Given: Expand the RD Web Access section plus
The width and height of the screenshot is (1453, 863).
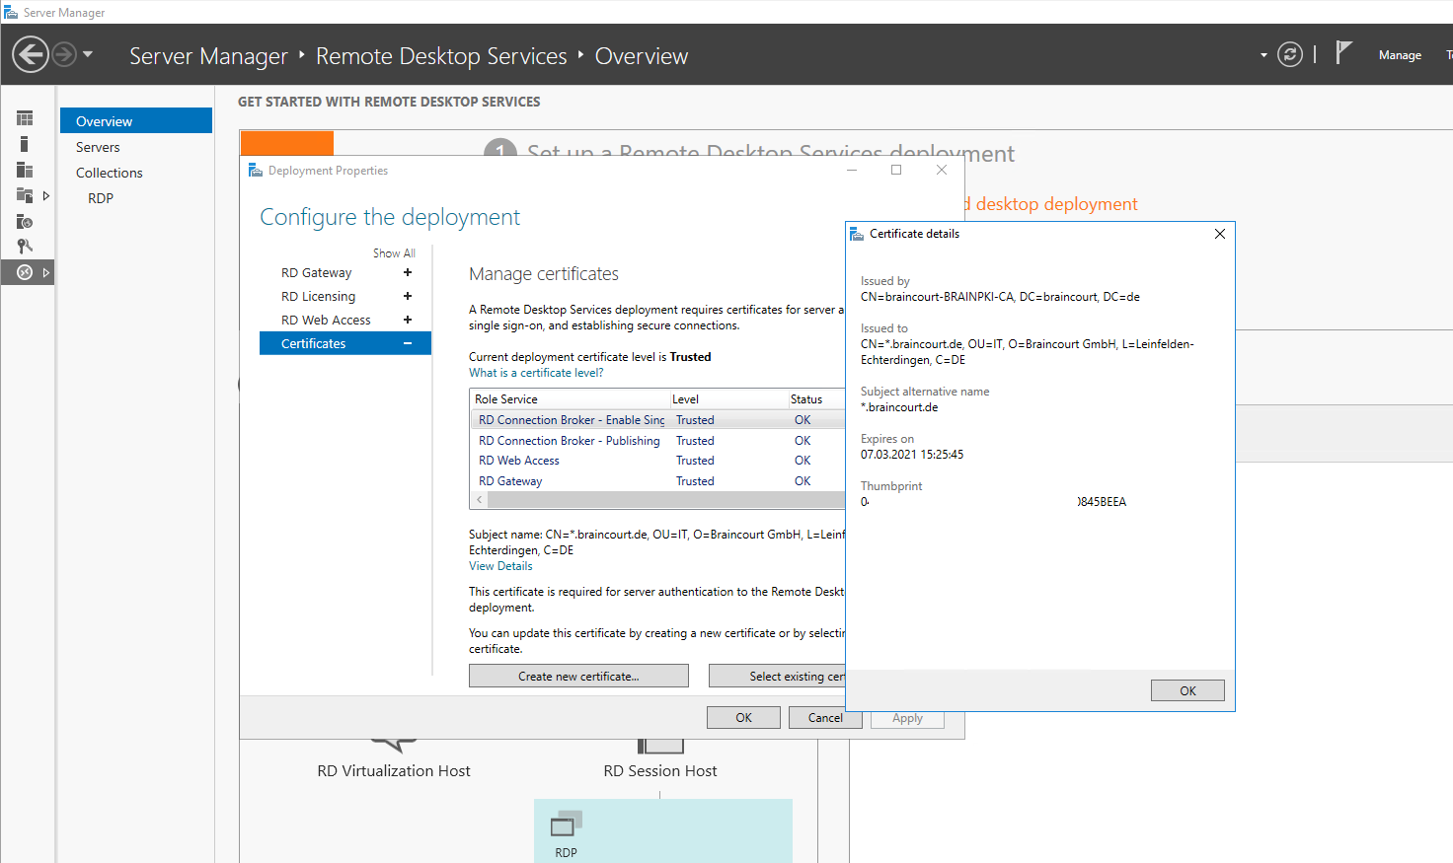Looking at the screenshot, I should click(x=408, y=320).
